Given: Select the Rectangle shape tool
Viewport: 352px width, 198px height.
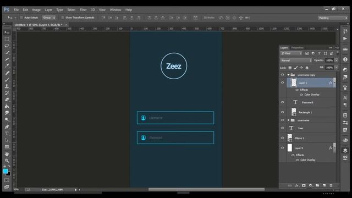Looking at the screenshot, I should pos(7,147).
